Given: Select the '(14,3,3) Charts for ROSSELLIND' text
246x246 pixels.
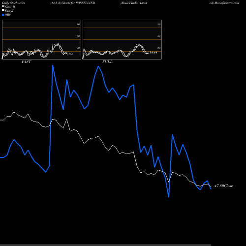Looking at the screenshot, I should [73, 3].
